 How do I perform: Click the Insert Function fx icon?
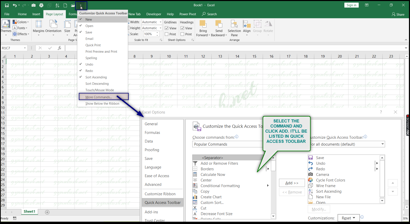tap(59, 48)
